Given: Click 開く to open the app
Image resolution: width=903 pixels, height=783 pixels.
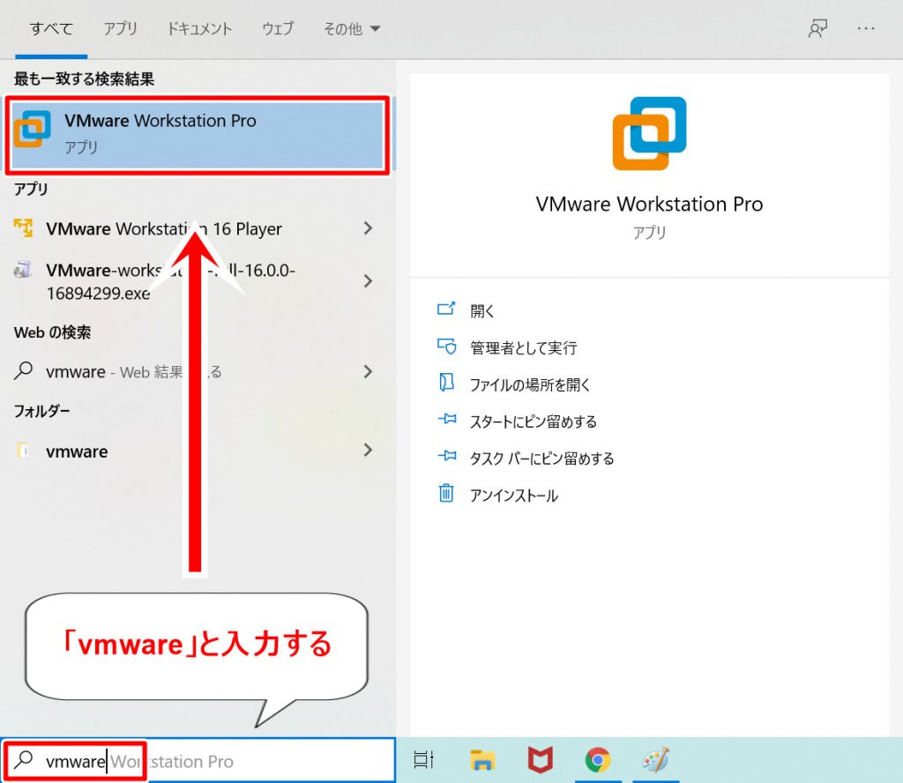Looking at the screenshot, I should pyautogui.click(x=482, y=310).
